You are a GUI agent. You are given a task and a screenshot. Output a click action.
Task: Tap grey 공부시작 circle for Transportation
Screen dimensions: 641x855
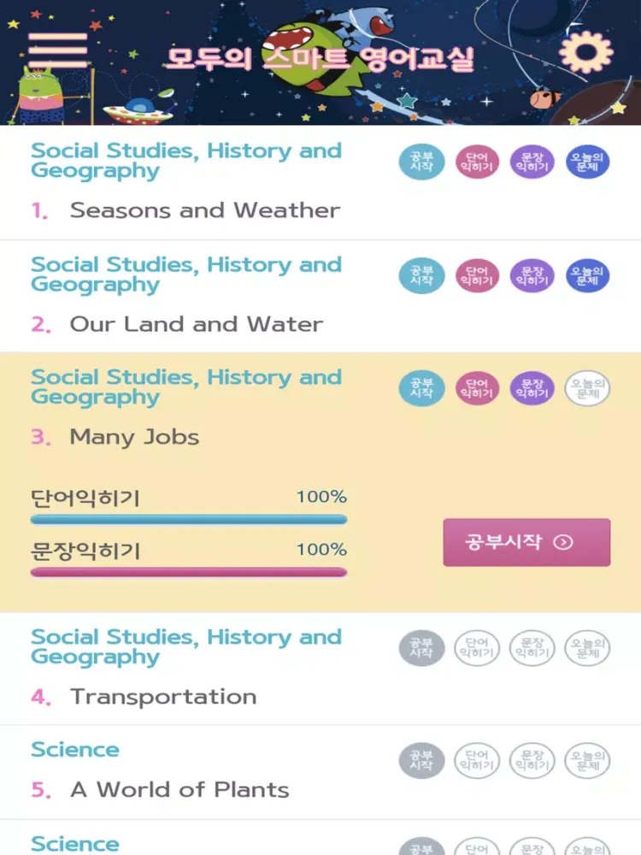click(x=421, y=648)
